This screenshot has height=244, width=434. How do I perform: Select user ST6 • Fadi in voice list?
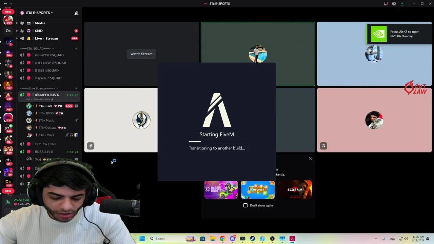pyautogui.click(x=53, y=106)
